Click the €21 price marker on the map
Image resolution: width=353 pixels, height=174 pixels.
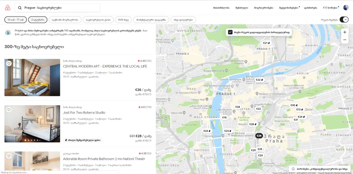266,43
